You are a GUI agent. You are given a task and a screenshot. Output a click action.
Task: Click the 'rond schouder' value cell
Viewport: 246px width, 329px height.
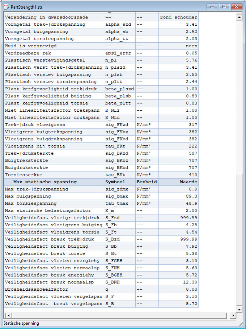178,17
